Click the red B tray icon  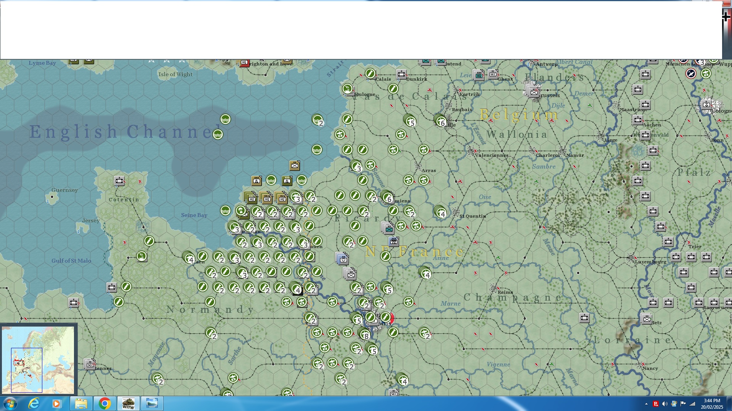tap(655, 404)
